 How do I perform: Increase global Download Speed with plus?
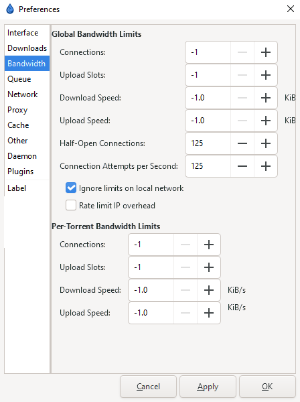pyautogui.click(x=266, y=98)
